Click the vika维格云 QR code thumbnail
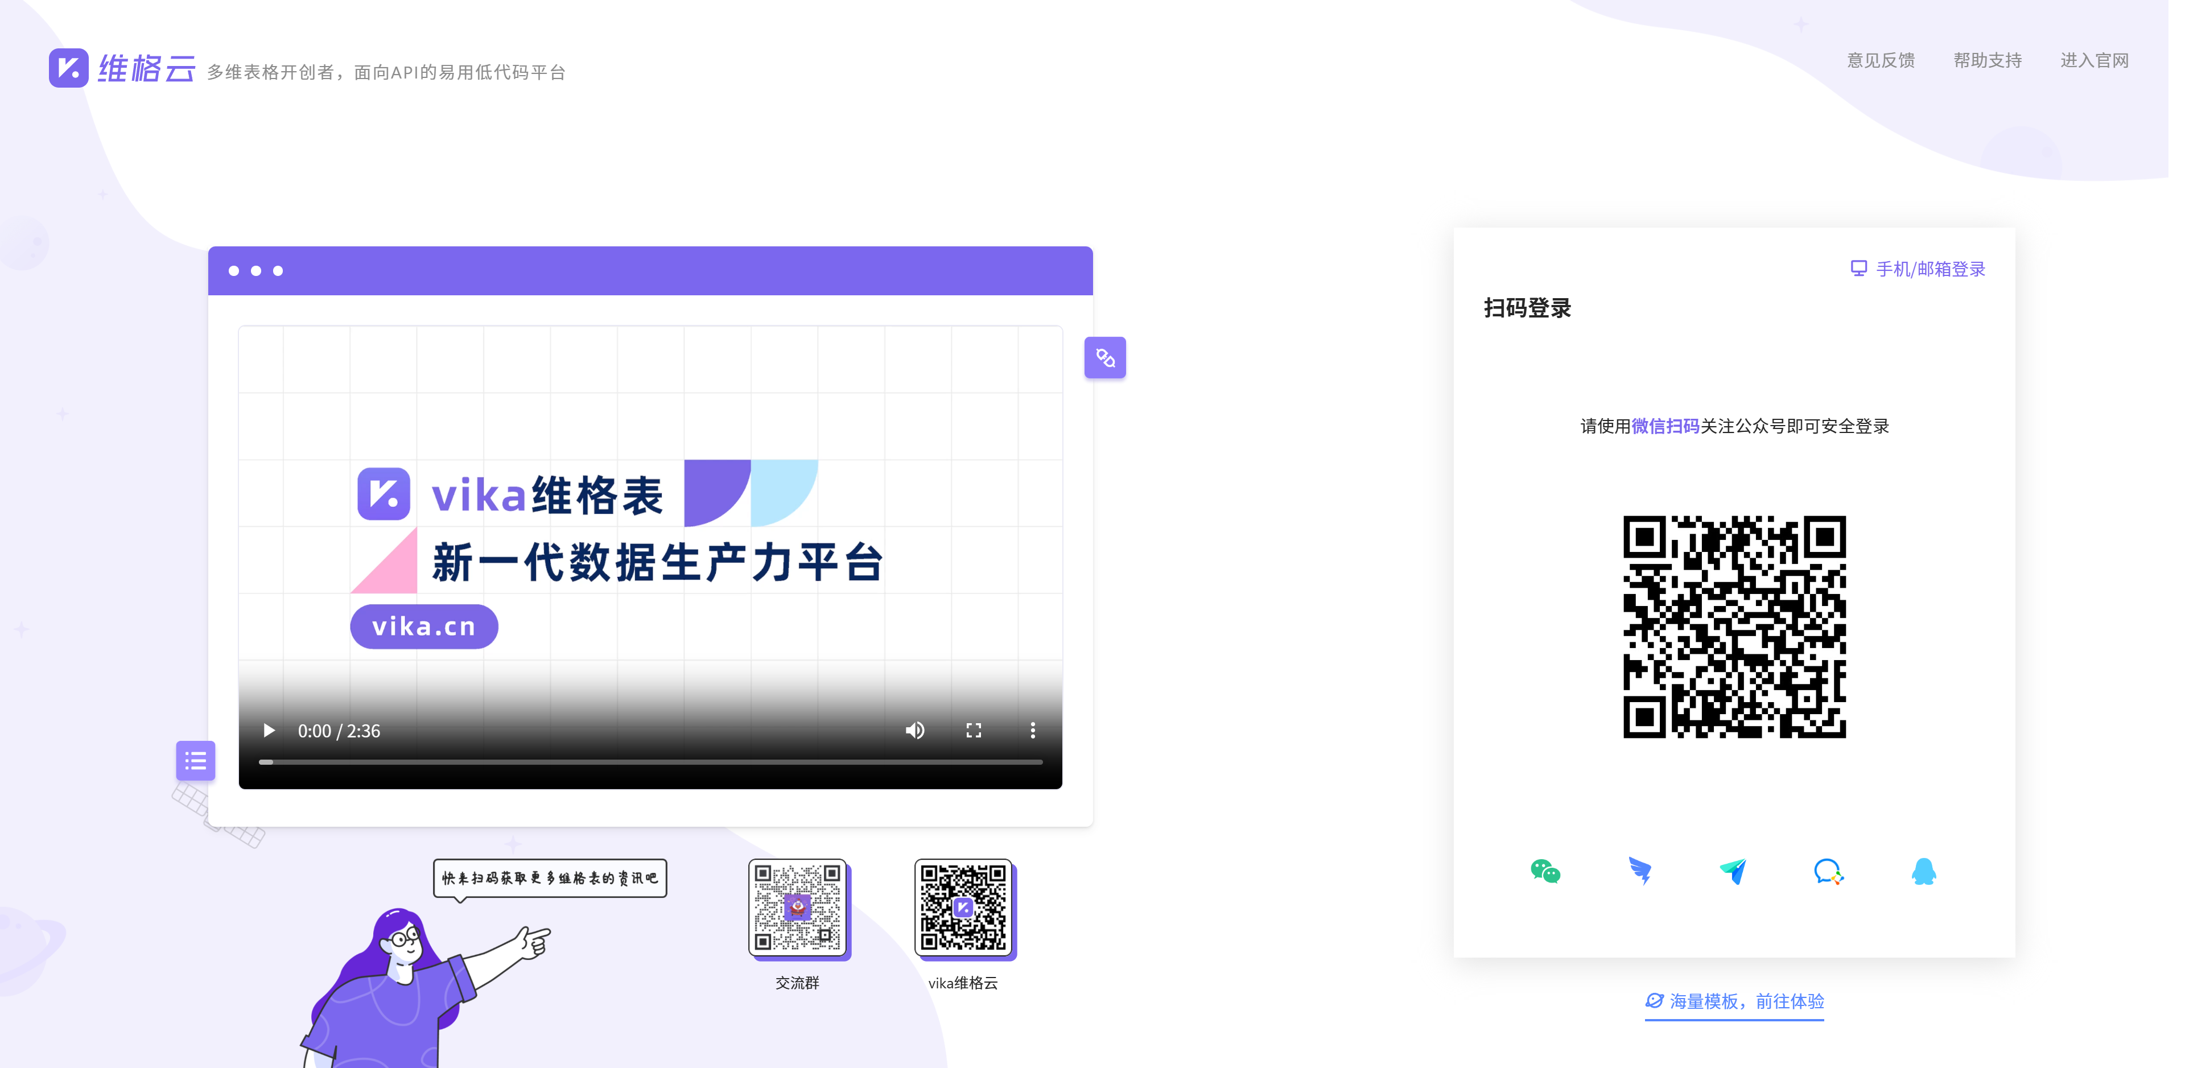 click(x=963, y=908)
